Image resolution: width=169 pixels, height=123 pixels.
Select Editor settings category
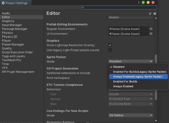(22, 17)
